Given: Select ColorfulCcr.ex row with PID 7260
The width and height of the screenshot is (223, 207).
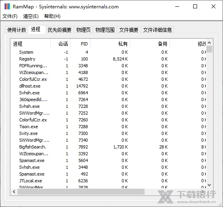Looking at the screenshot, I should pyautogui.click(x=108, y=120).
